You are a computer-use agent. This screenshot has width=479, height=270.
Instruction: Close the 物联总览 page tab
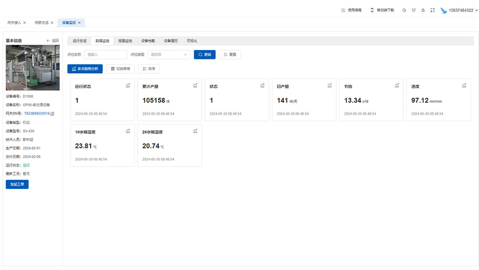[52, 23]
